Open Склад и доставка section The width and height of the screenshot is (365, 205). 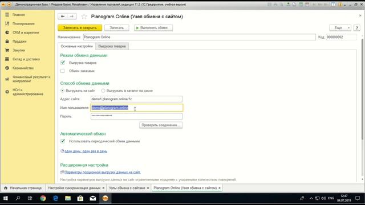pyautogui.click(x=26, y=59)
